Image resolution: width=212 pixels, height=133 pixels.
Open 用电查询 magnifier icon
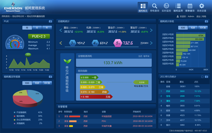tap(155, 6)
